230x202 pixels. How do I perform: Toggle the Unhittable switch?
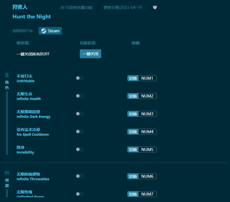click(80, 78)
